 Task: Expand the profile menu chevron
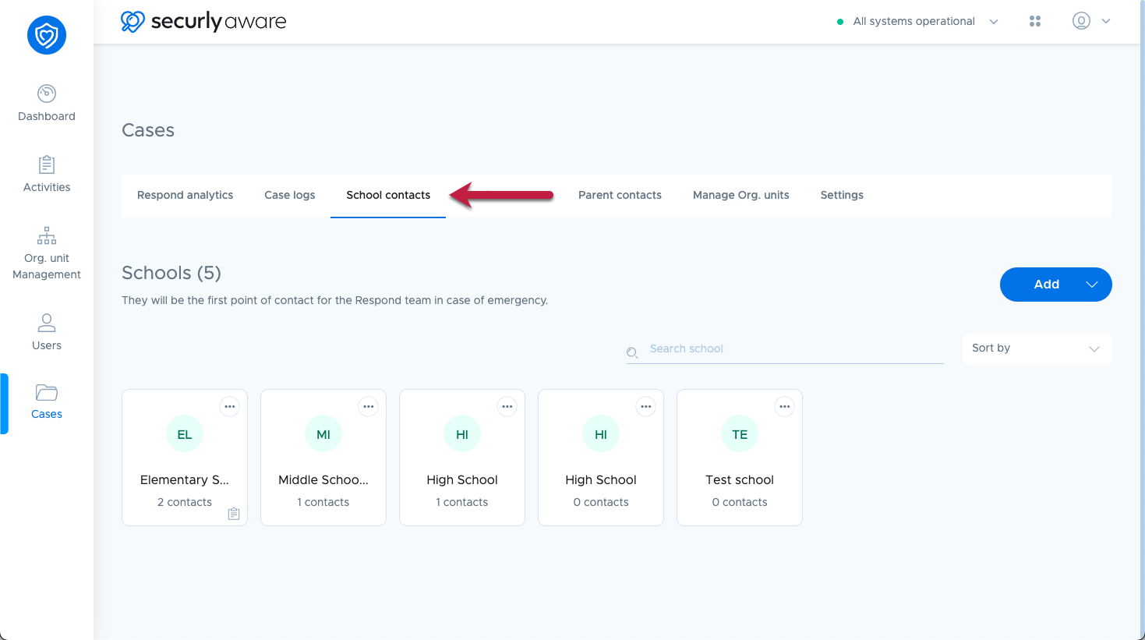click(x=1106, y=22)
